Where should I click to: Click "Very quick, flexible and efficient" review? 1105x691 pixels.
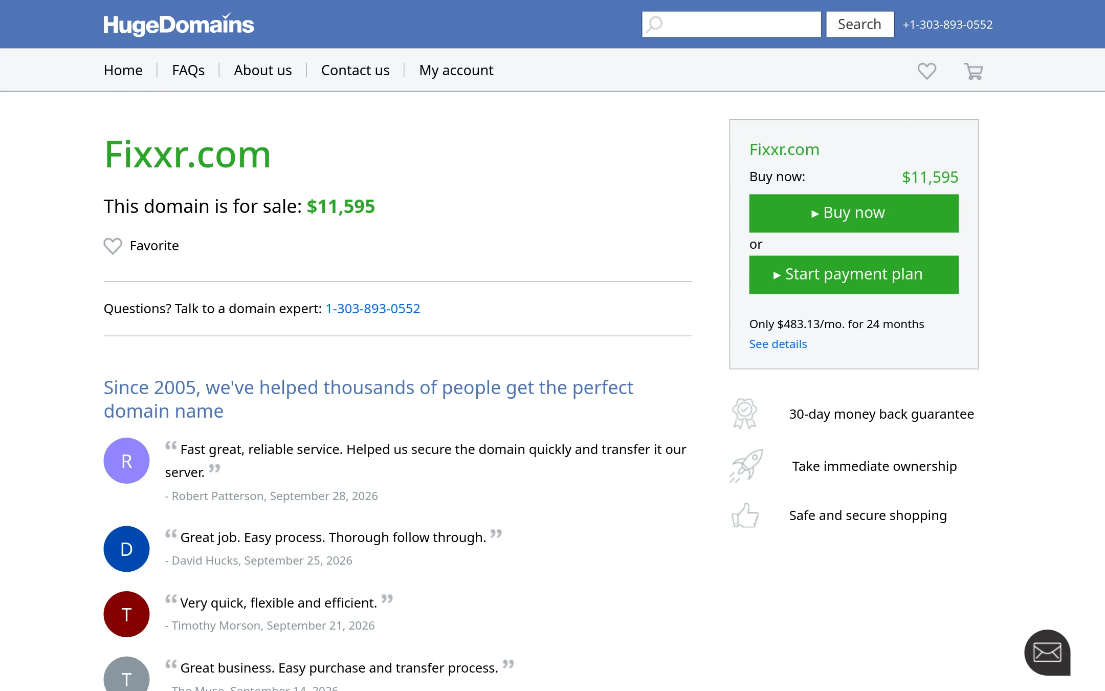tap(279, 603)
